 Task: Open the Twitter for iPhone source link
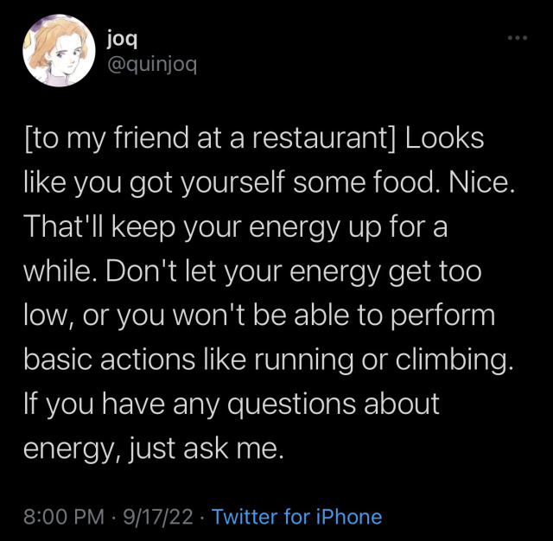pos(296,517)
